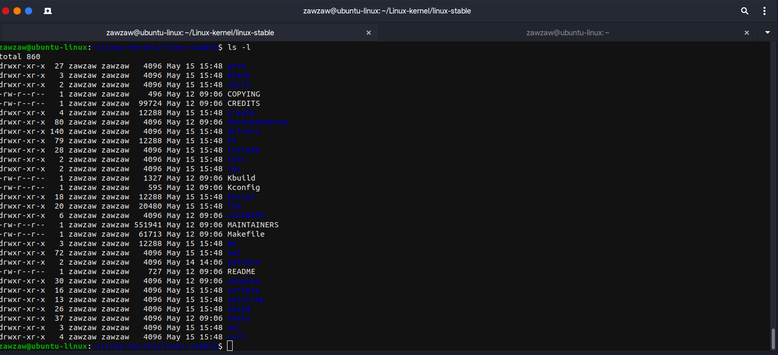Click the link count "140" in the drivers row

click(x=57, y=131)
